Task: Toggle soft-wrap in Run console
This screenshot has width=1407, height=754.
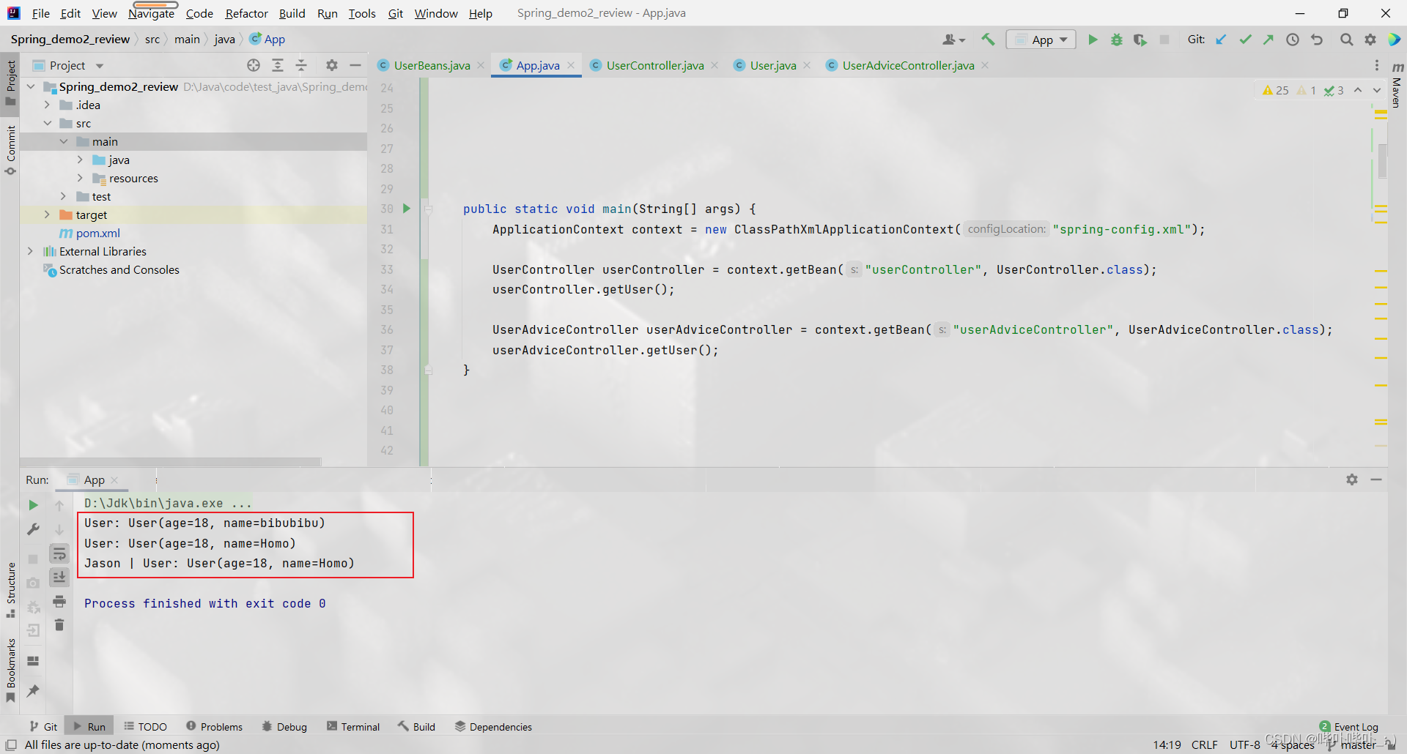Action: (59, 554)
